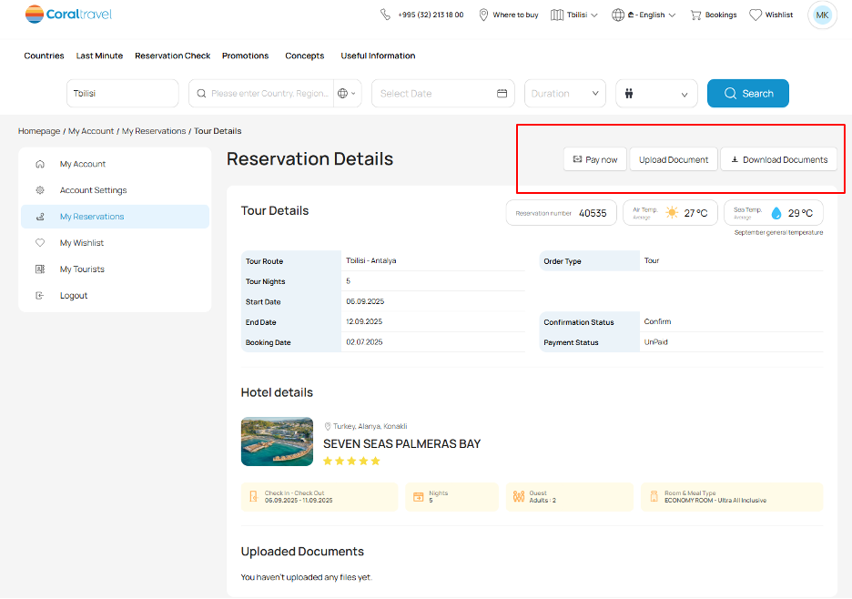Click the magnifier icon in destination field
The width and height of the screenshot is (852, 599).
tap(201, 93)
